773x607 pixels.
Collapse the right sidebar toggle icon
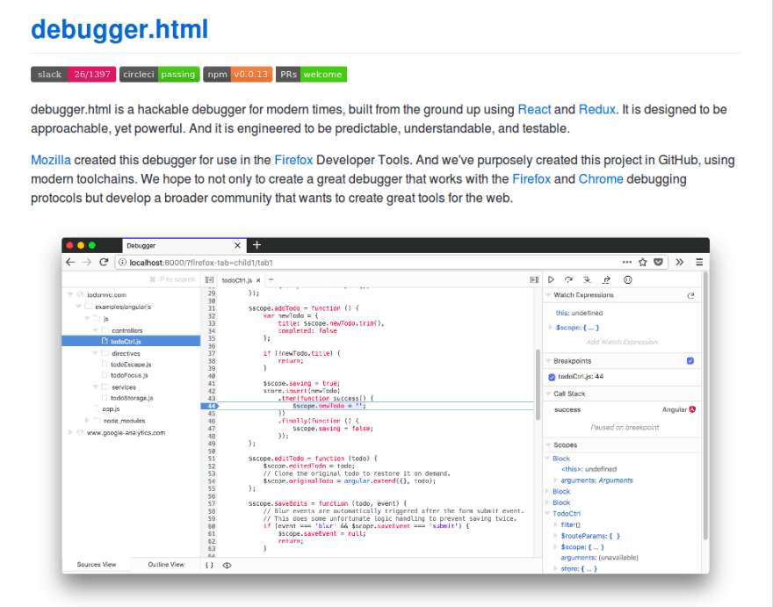[534, 279]
